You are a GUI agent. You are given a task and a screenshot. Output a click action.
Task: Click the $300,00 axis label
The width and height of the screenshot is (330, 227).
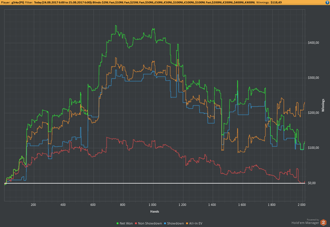pos(313,78)
